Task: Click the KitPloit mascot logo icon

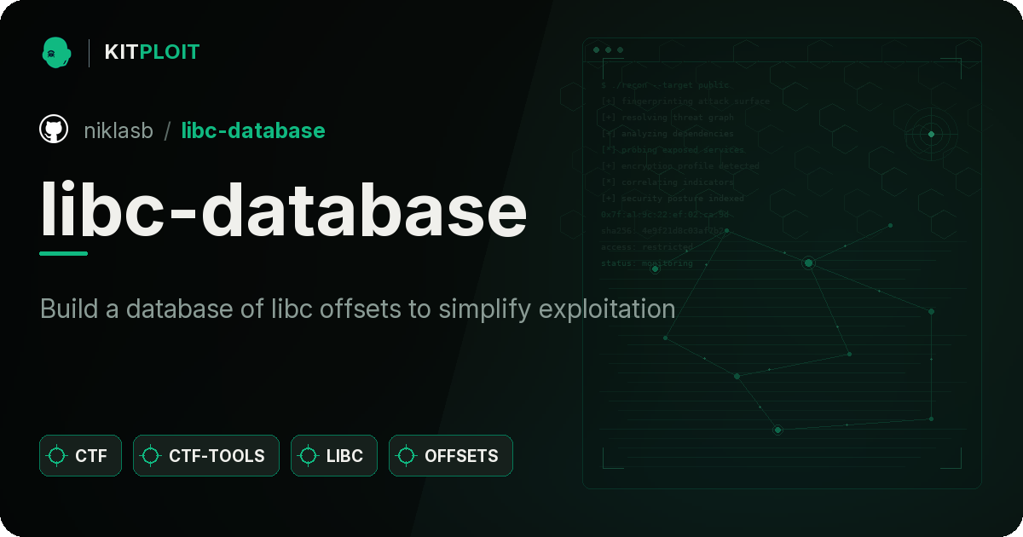Action: click(x=55, y=52)
